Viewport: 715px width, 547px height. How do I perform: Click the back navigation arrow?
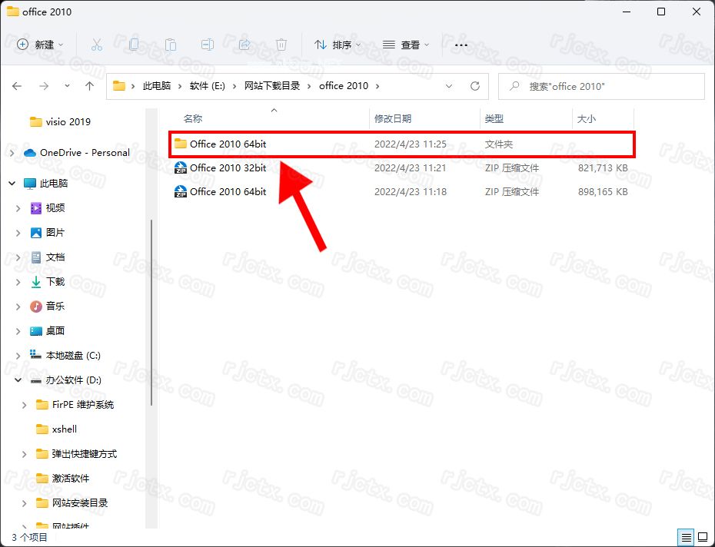[x=17, y=86]
